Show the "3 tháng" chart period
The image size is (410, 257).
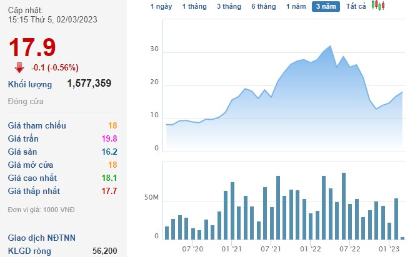[229, 6]
